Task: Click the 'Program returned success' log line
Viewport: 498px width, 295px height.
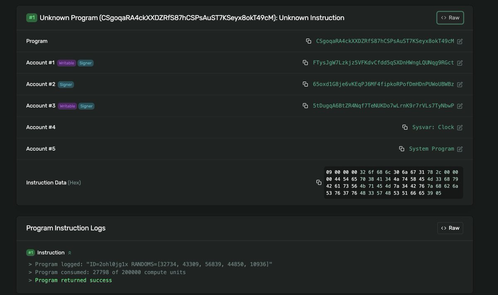Action: 73,280
